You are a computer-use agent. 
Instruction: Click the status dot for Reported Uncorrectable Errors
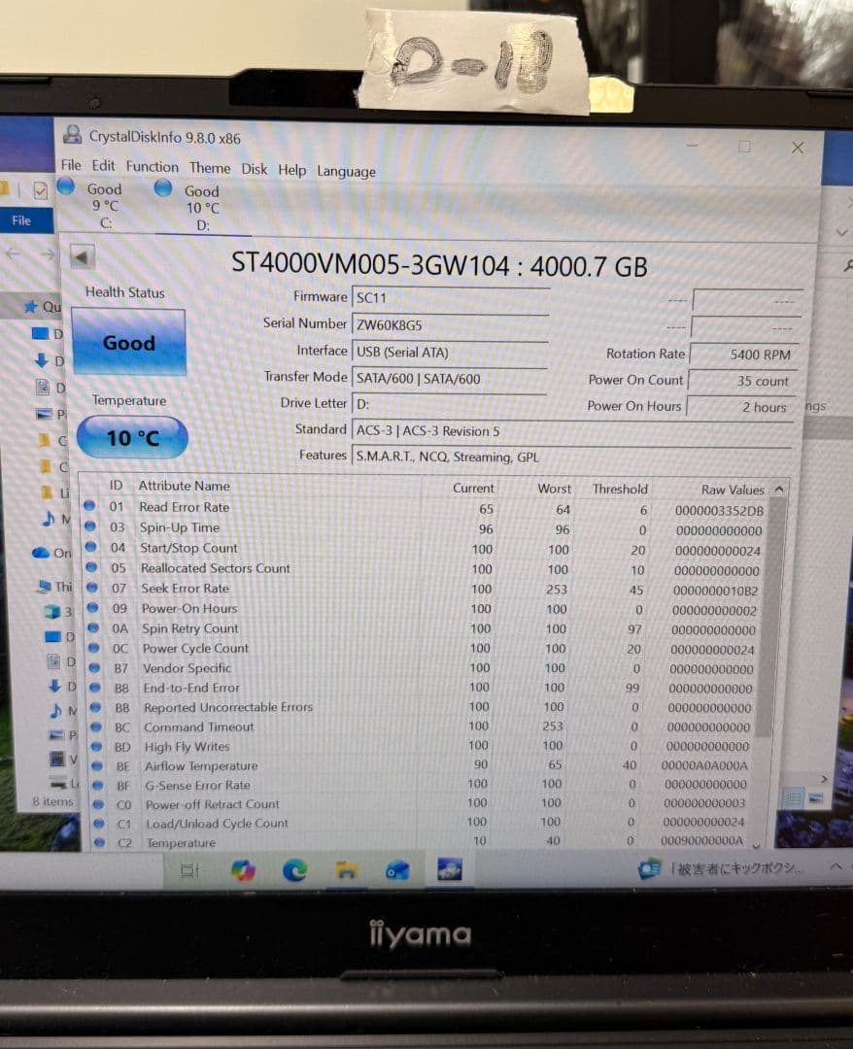point(95,706)
